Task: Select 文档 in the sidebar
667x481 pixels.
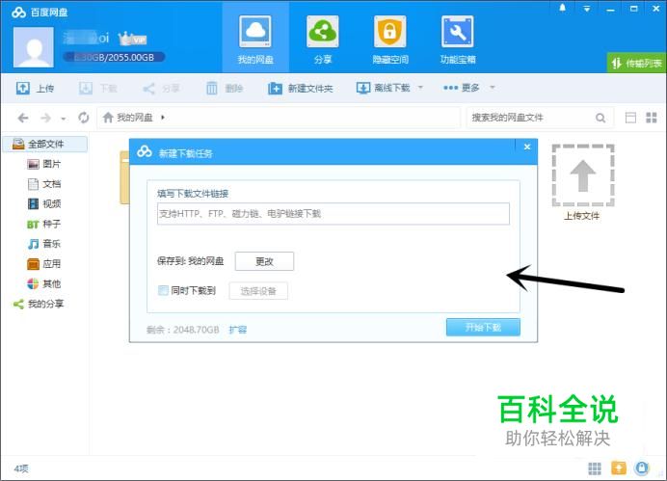Action: pos(44,184)
